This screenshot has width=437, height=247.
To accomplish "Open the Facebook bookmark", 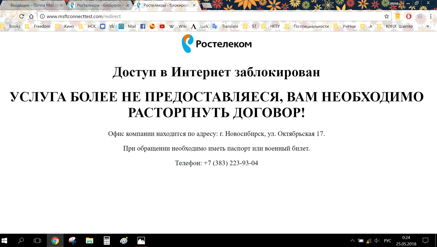I will click(143, 26).
